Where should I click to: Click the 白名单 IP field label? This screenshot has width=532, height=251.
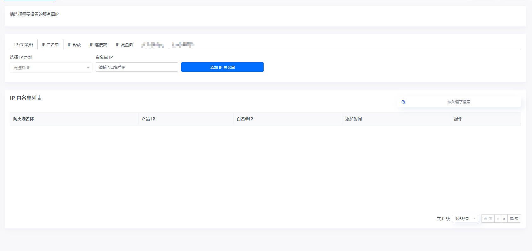tap(104, 57)
